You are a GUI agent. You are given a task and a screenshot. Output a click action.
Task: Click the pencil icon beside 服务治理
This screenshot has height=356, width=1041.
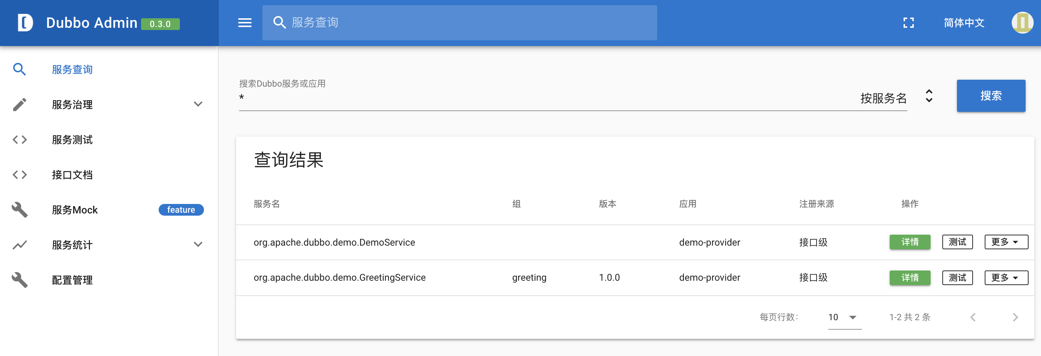point(19,105)
